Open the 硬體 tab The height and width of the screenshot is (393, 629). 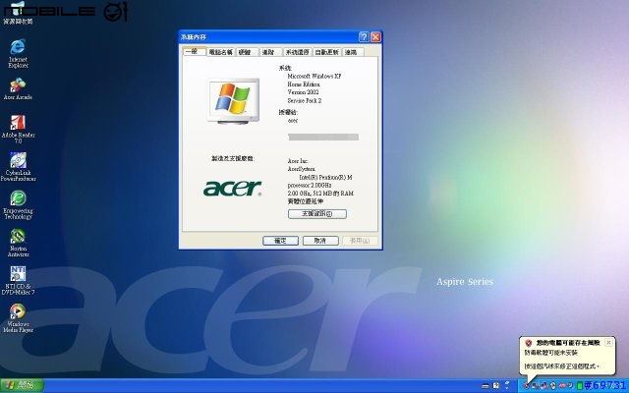coord(247,52)
